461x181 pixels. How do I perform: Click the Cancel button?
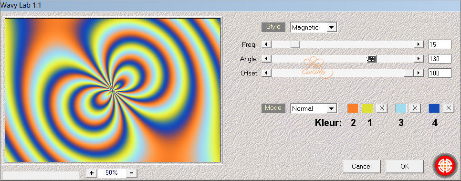coord(362,166)
